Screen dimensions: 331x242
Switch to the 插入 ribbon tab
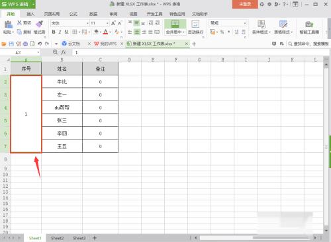pos(30,14)
